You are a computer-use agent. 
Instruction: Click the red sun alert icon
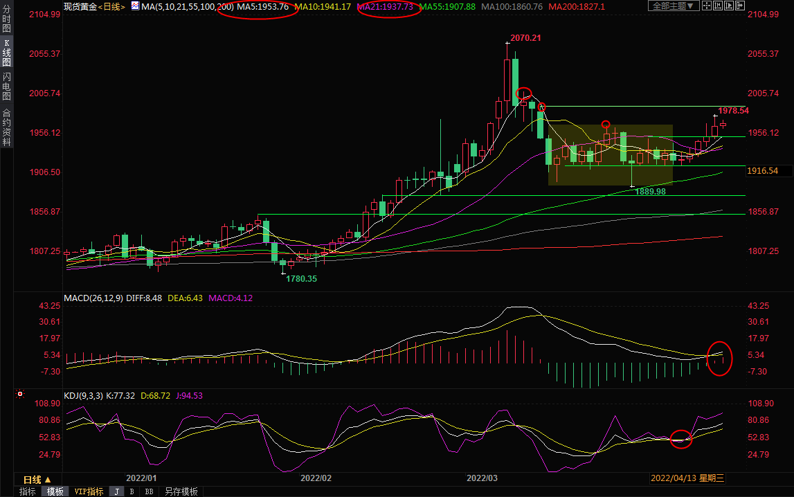pyautogui.click(x=20, y=395)
